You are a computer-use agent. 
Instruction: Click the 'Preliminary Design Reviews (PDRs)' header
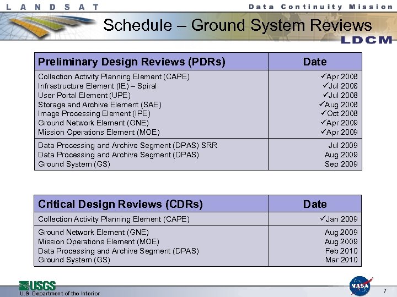132,62
